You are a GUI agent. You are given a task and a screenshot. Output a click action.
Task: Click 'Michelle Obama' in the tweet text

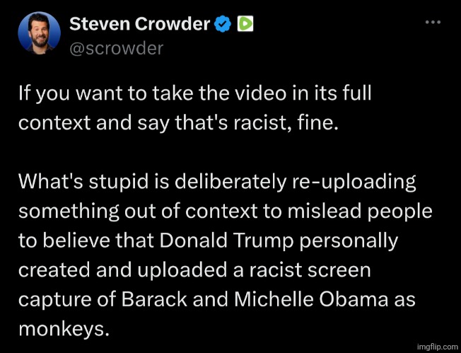click(x=310, y=299)
